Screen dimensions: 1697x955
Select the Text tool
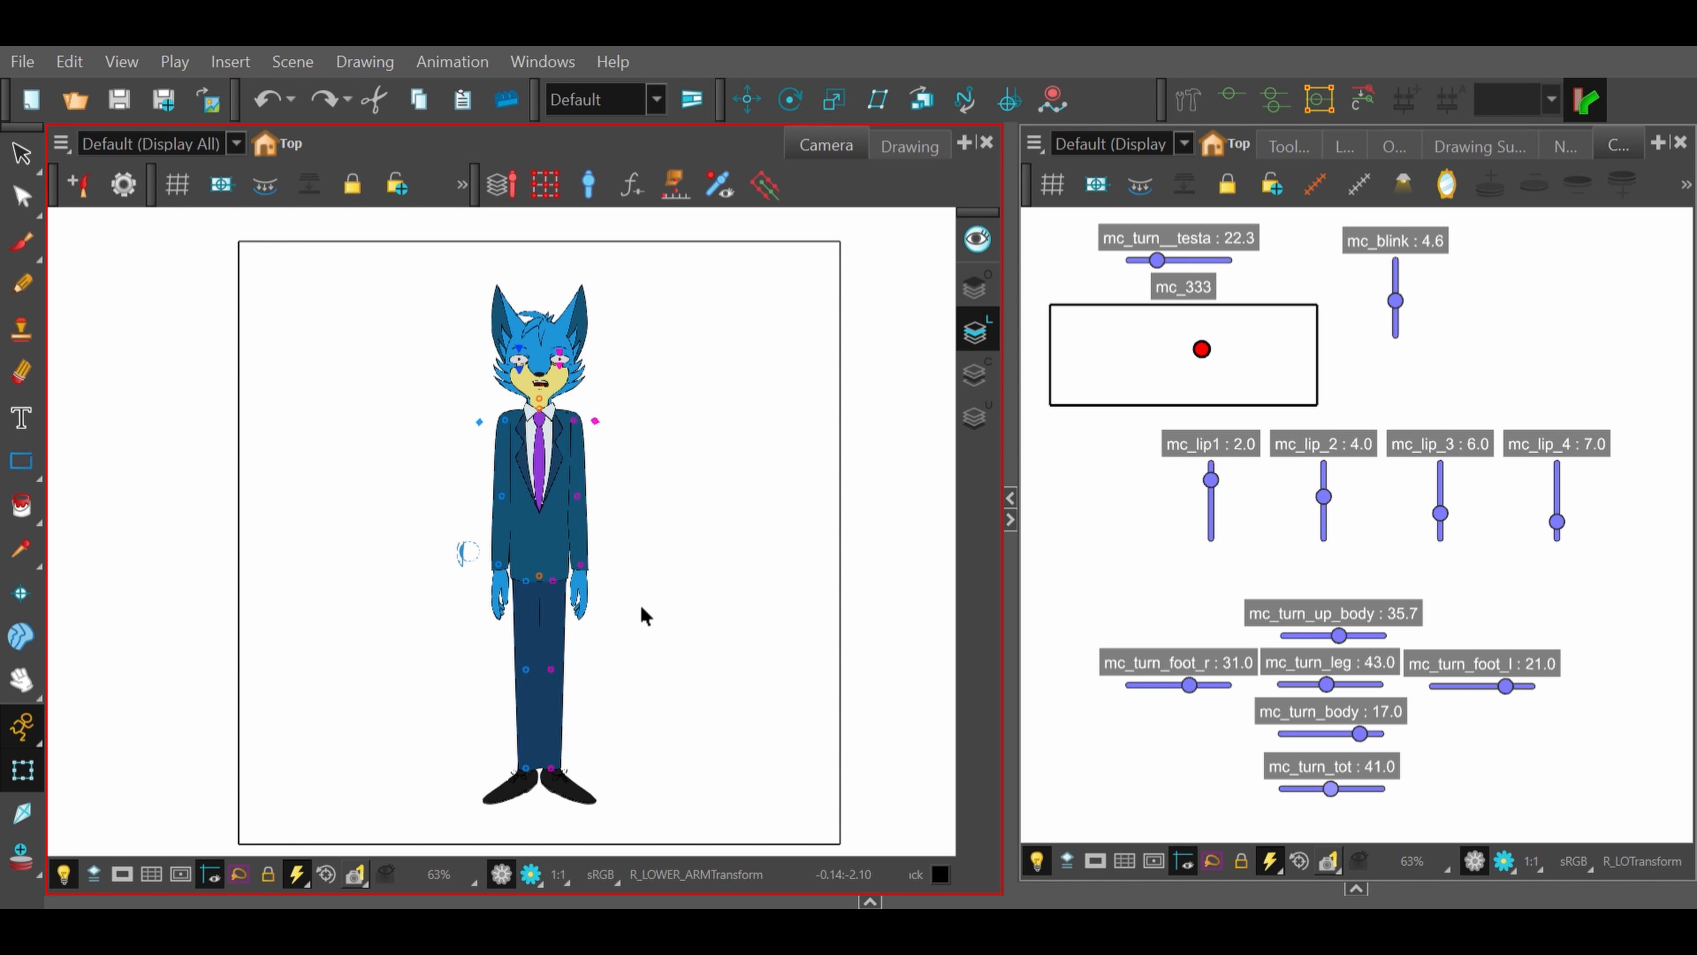pos(22,417)
